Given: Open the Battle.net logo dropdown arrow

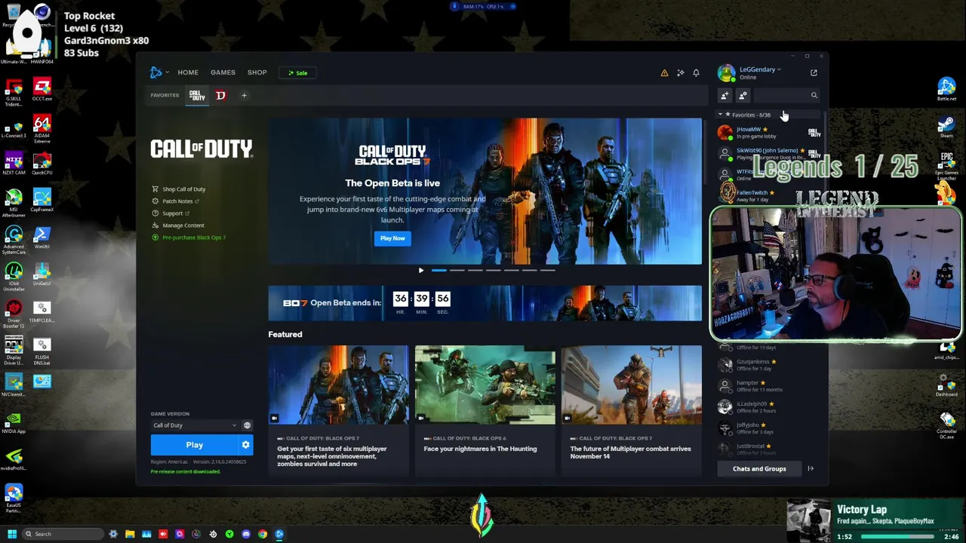Looking at the screenshot, I should click(167, 72).
